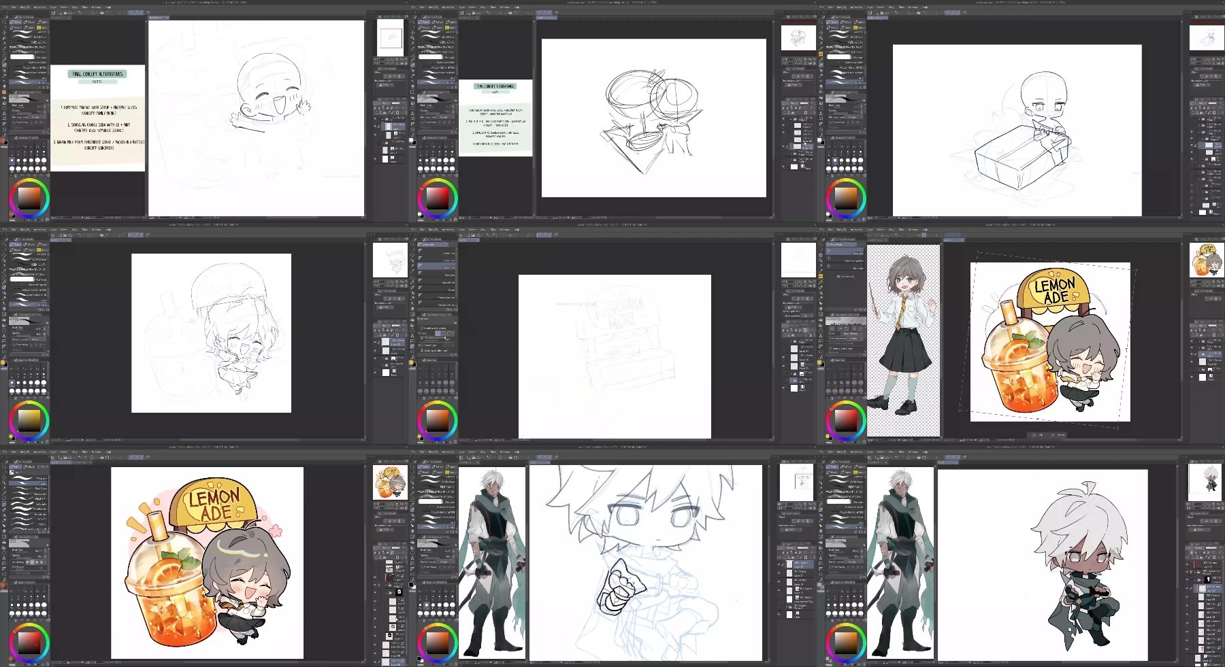
Task: Toggle Paper layer visibility in laughing chibi window
Action: (x=376, y=159)
